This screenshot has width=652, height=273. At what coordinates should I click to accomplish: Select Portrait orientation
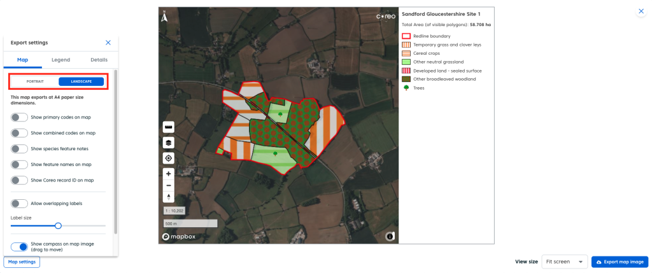(x=35, y=81)
